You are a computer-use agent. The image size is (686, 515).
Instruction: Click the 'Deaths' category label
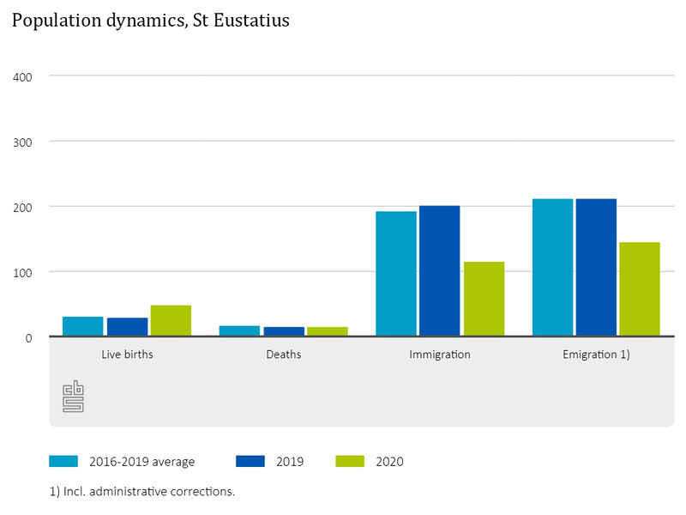pyautogui.click(x=283, y=354)
